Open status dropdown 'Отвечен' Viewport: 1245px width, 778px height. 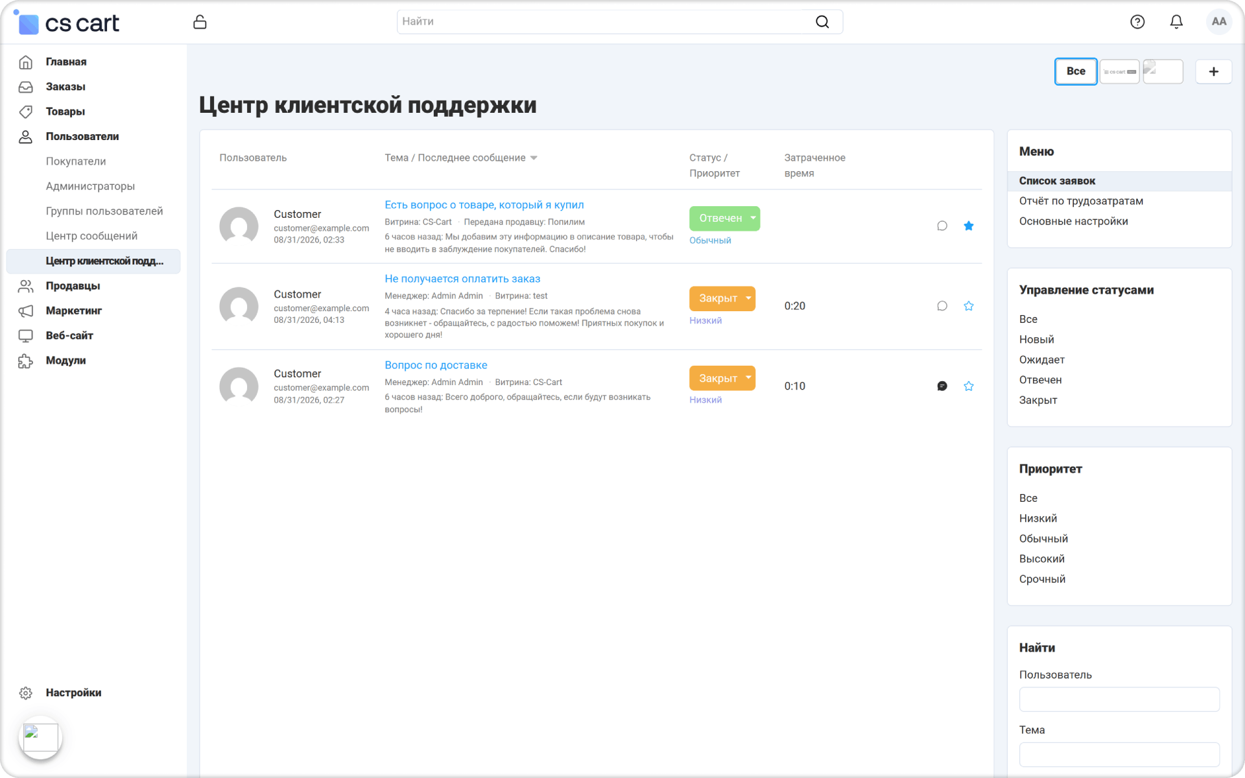coord(724,218)
